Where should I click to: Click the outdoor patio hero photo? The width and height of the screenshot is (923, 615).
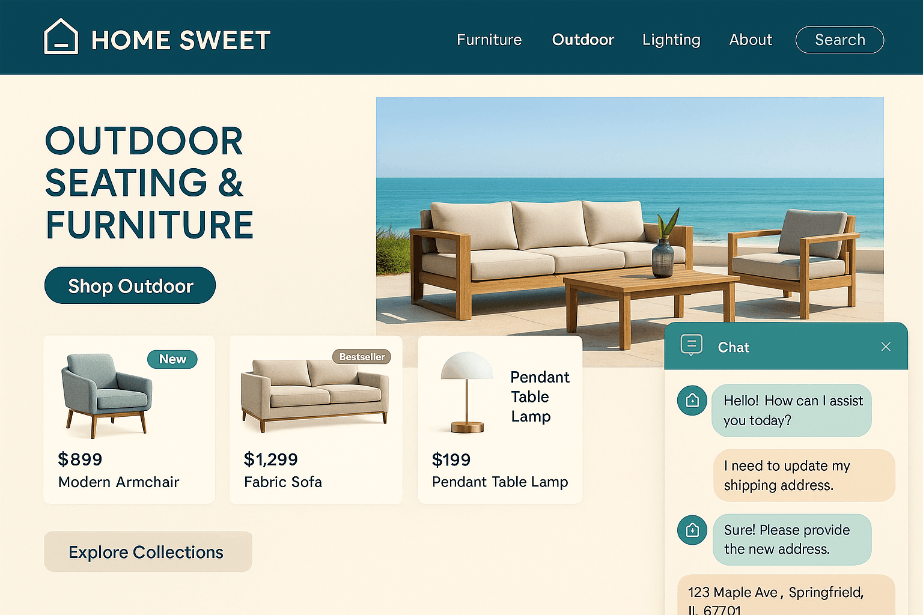629,210
